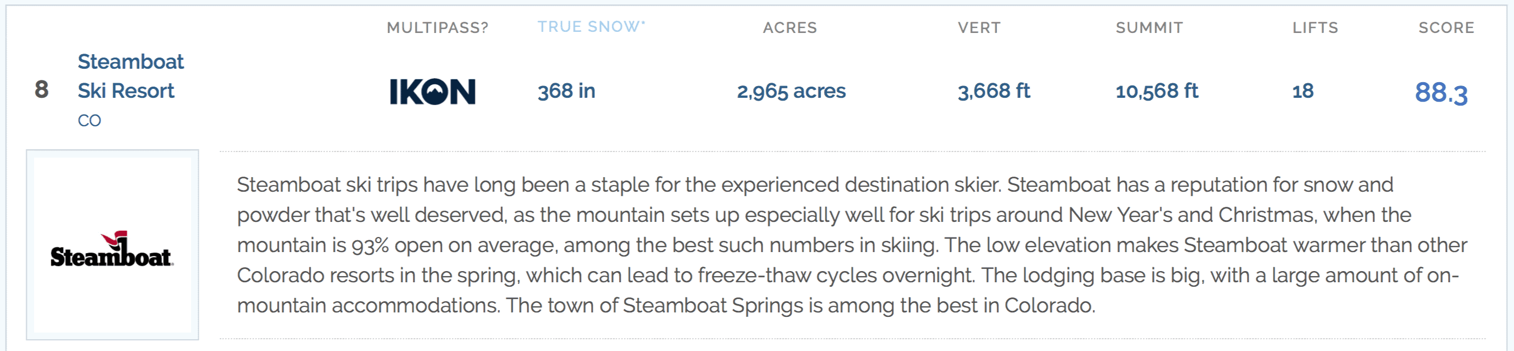Click the 2,965 acres value
The height and width of the screenshot is (351, 1514).
791,91
